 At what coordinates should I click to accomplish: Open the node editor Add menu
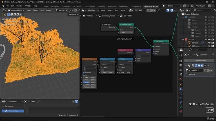coord(116,10)
